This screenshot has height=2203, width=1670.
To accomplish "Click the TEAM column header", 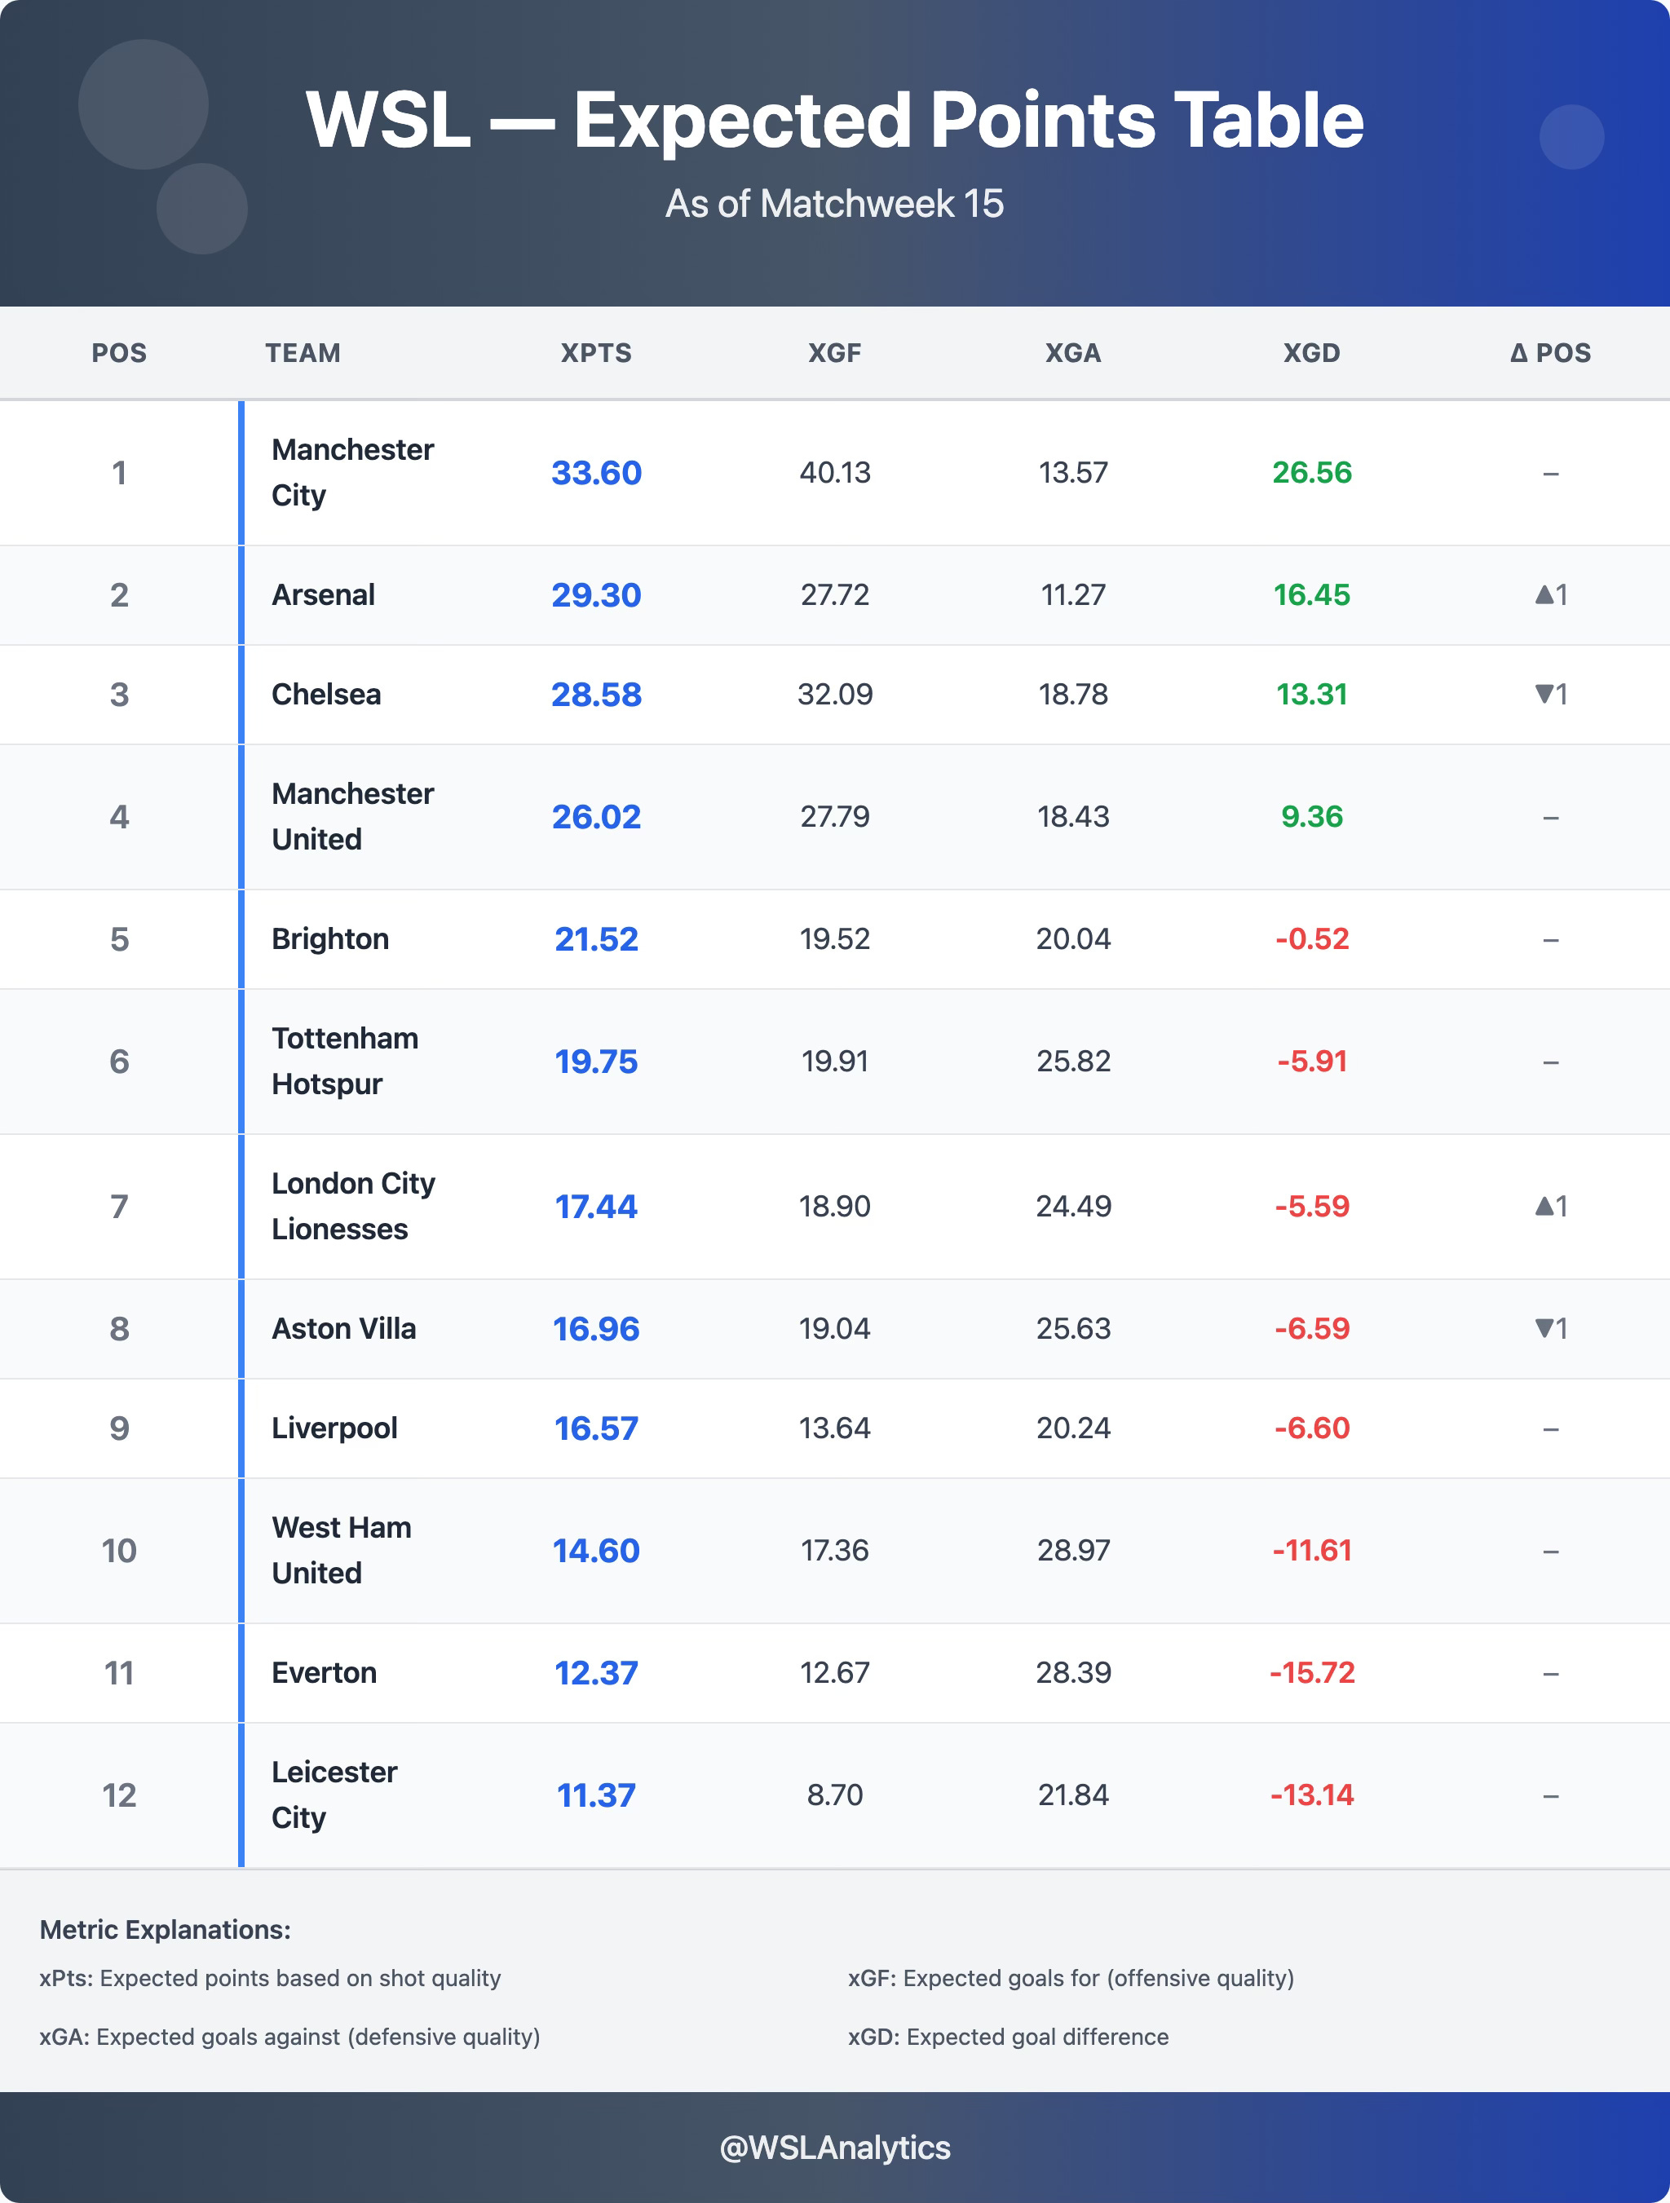I will click(303, 352).
